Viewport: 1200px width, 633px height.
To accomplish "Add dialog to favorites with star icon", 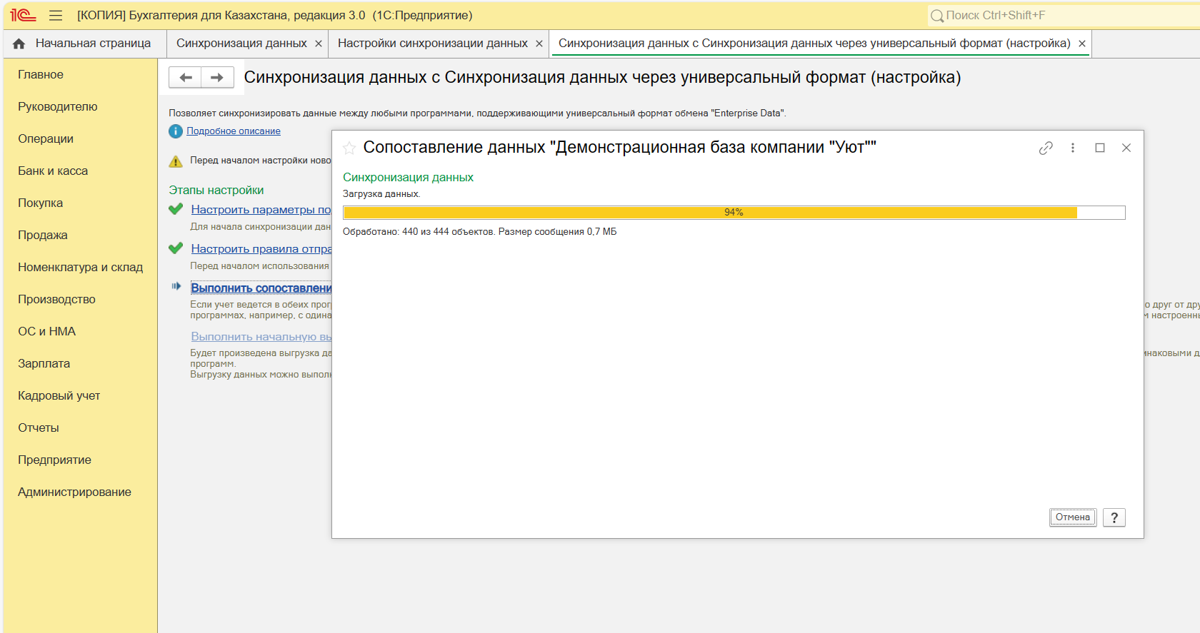I will (349, 148).
